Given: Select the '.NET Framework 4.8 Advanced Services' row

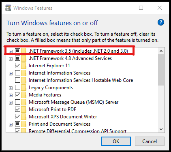Looking at the screenshot, I should 71,58.
